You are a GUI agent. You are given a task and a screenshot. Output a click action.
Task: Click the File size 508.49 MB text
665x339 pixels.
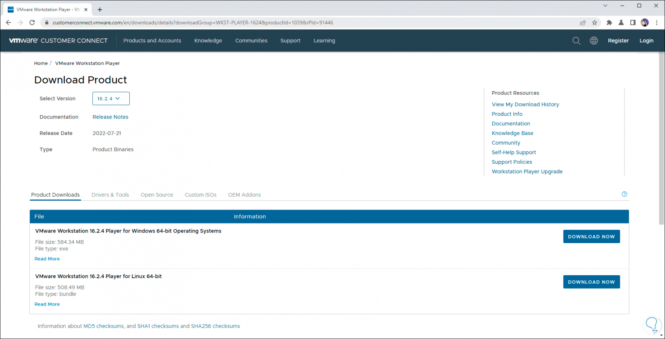click(60, 288)
